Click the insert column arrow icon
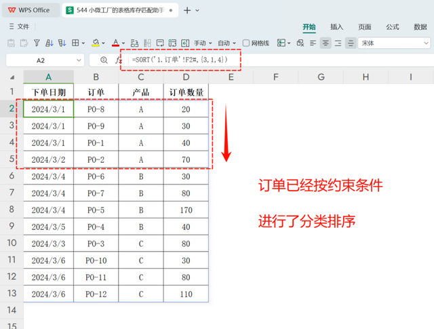Screen dimensions: 434x329 tap(185, 43)
